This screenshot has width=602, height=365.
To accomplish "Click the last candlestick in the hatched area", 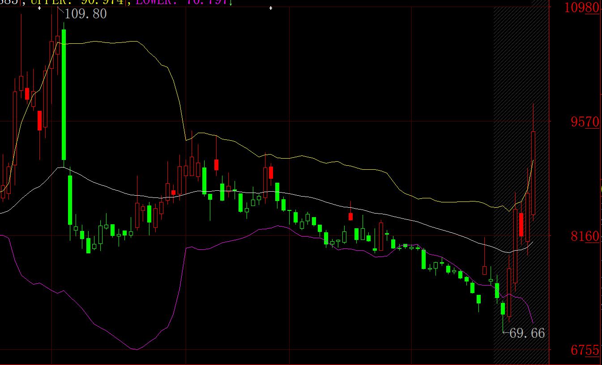I will click(x=534, y=173).
